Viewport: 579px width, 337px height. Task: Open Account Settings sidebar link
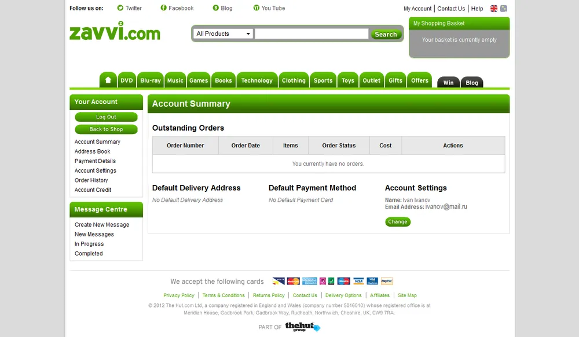[x=96, y=171]
